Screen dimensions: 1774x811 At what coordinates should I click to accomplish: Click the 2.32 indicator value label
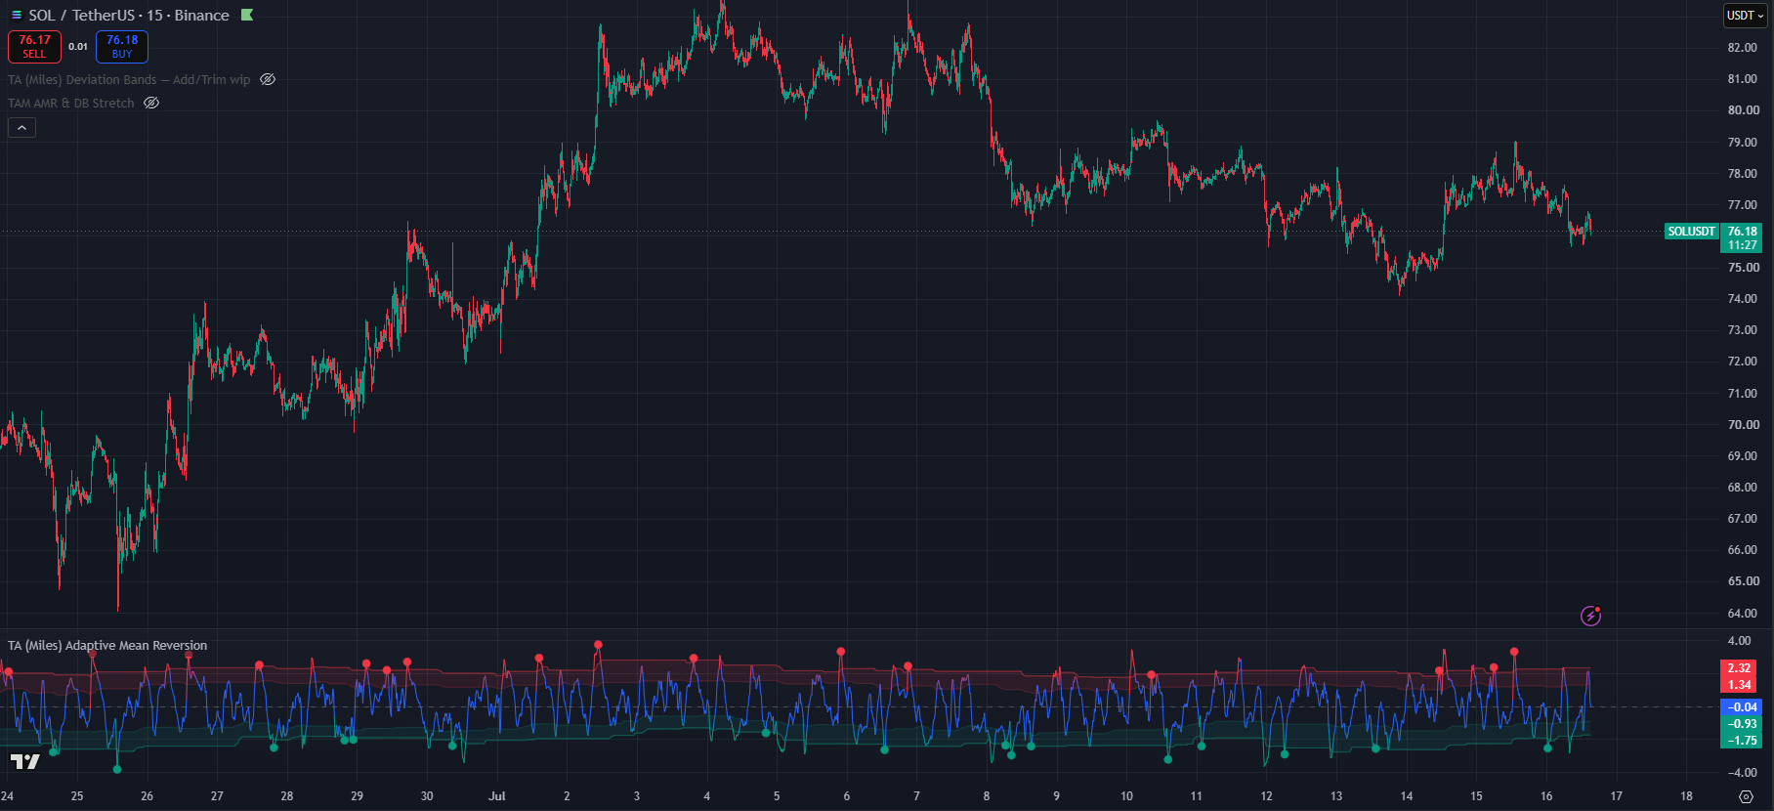(1740, 668)
